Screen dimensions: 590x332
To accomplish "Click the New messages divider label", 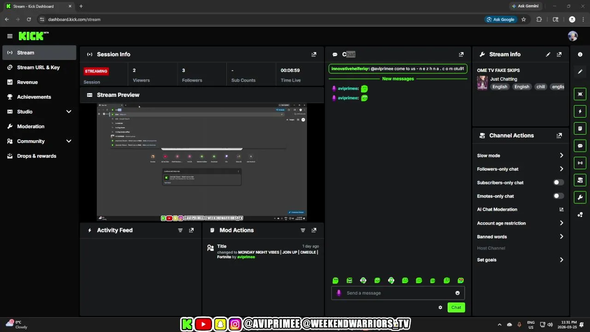I will coord(398,79).
